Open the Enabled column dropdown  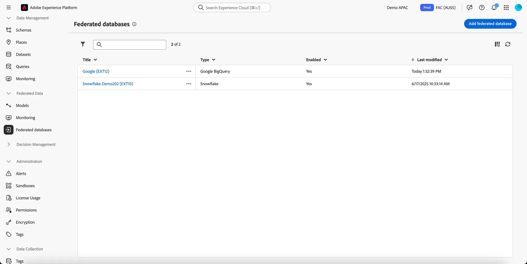click(x=325, y=60)
